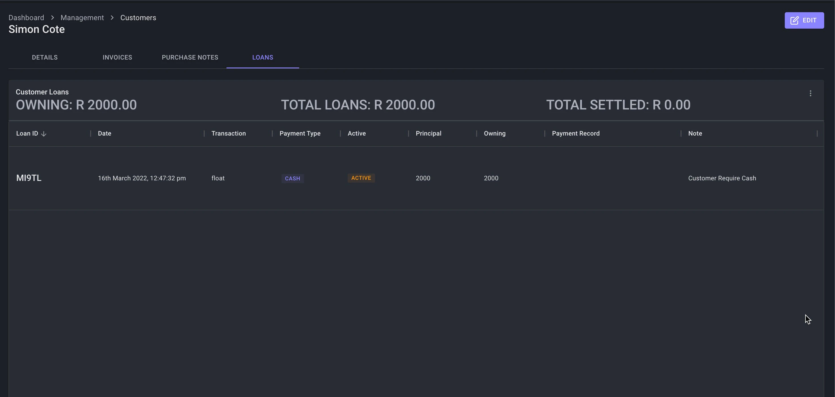Image resolution: width=835 pixels, height=397 pixels.
Task: Click the Payment Record column header
Action: (576, 133)
